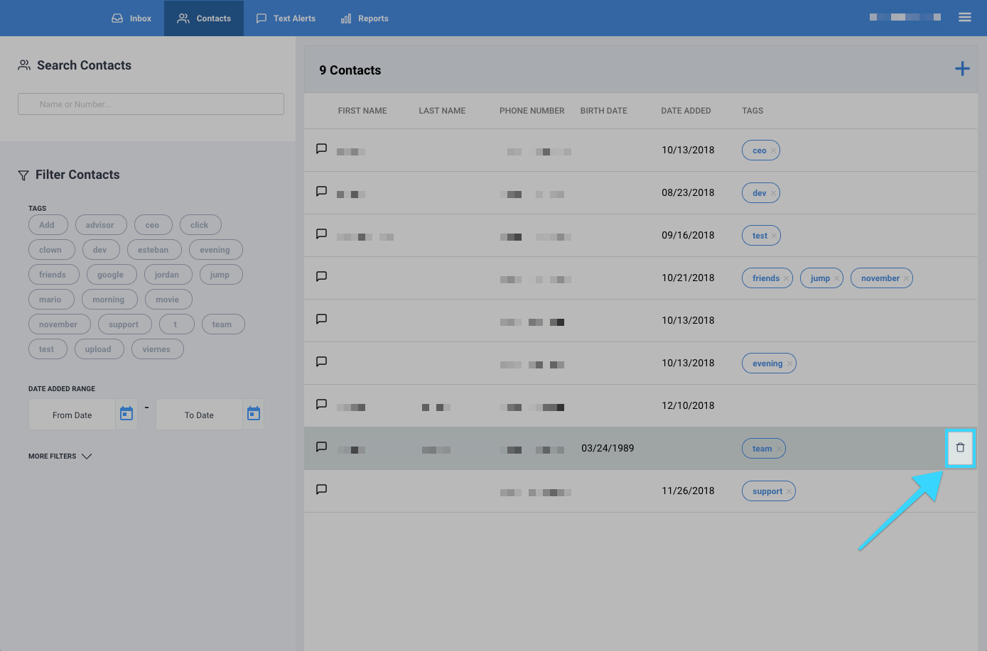Switch to Contacts tab

(x=204, y=18)
